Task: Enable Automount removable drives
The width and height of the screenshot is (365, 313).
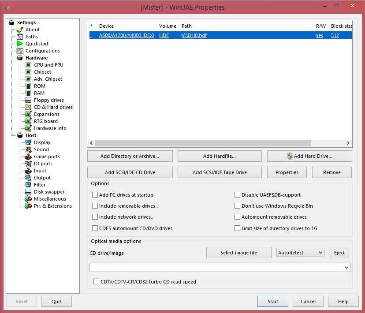Action: pyautogui.click(x=237, y=217)
